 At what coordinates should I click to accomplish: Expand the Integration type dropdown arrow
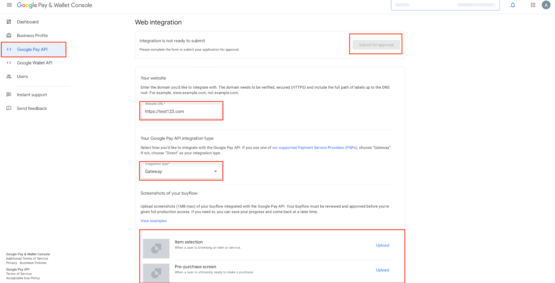pos(216,171)
